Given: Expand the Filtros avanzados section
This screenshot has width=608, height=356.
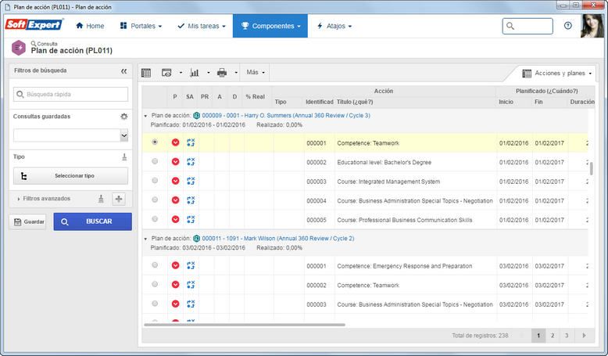Looking at the screenshot, I should 44,199.
